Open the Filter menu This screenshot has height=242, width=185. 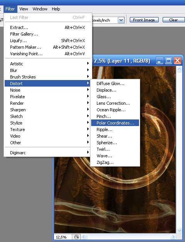pos(10,9)
